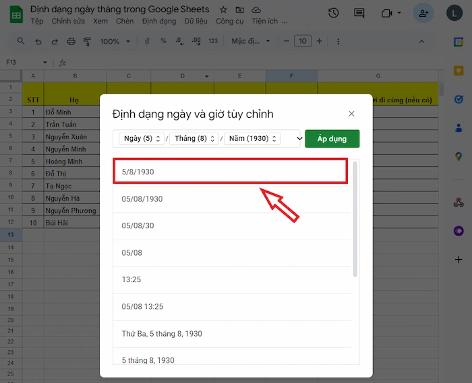472x383 pixels.
Task: Open the Năm (1930) format token dropdown
Action: [252, 139]
